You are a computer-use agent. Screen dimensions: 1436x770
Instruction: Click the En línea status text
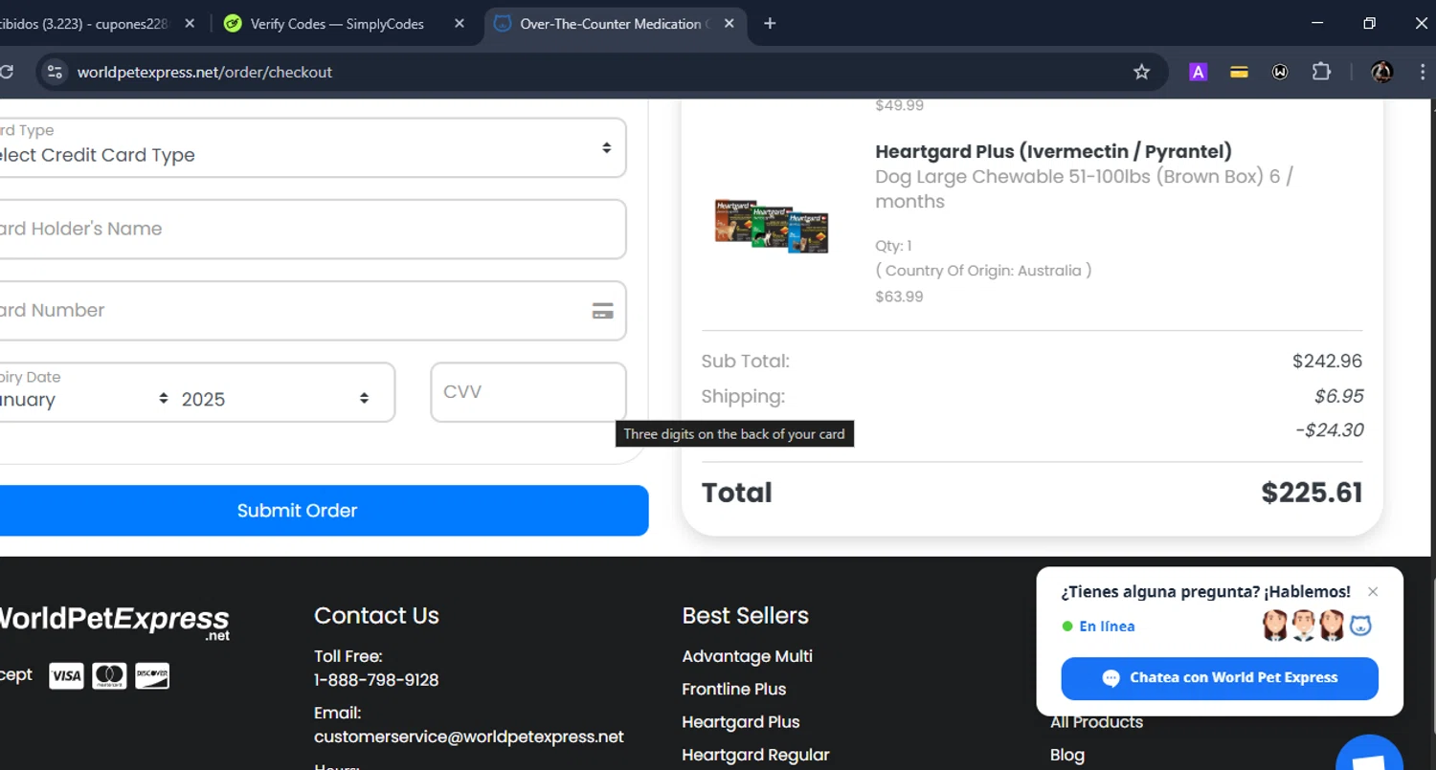[x=1107, y=627]
